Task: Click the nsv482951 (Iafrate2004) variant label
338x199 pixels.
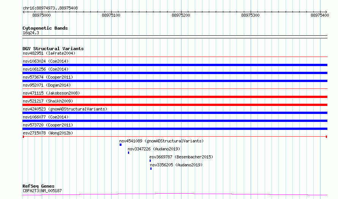Action: click(49, 53)
